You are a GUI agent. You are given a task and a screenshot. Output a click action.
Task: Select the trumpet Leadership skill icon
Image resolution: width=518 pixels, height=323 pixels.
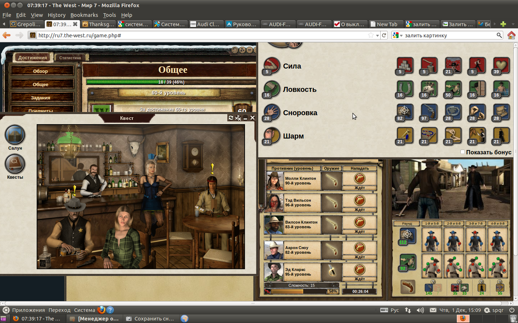point(405,136)
